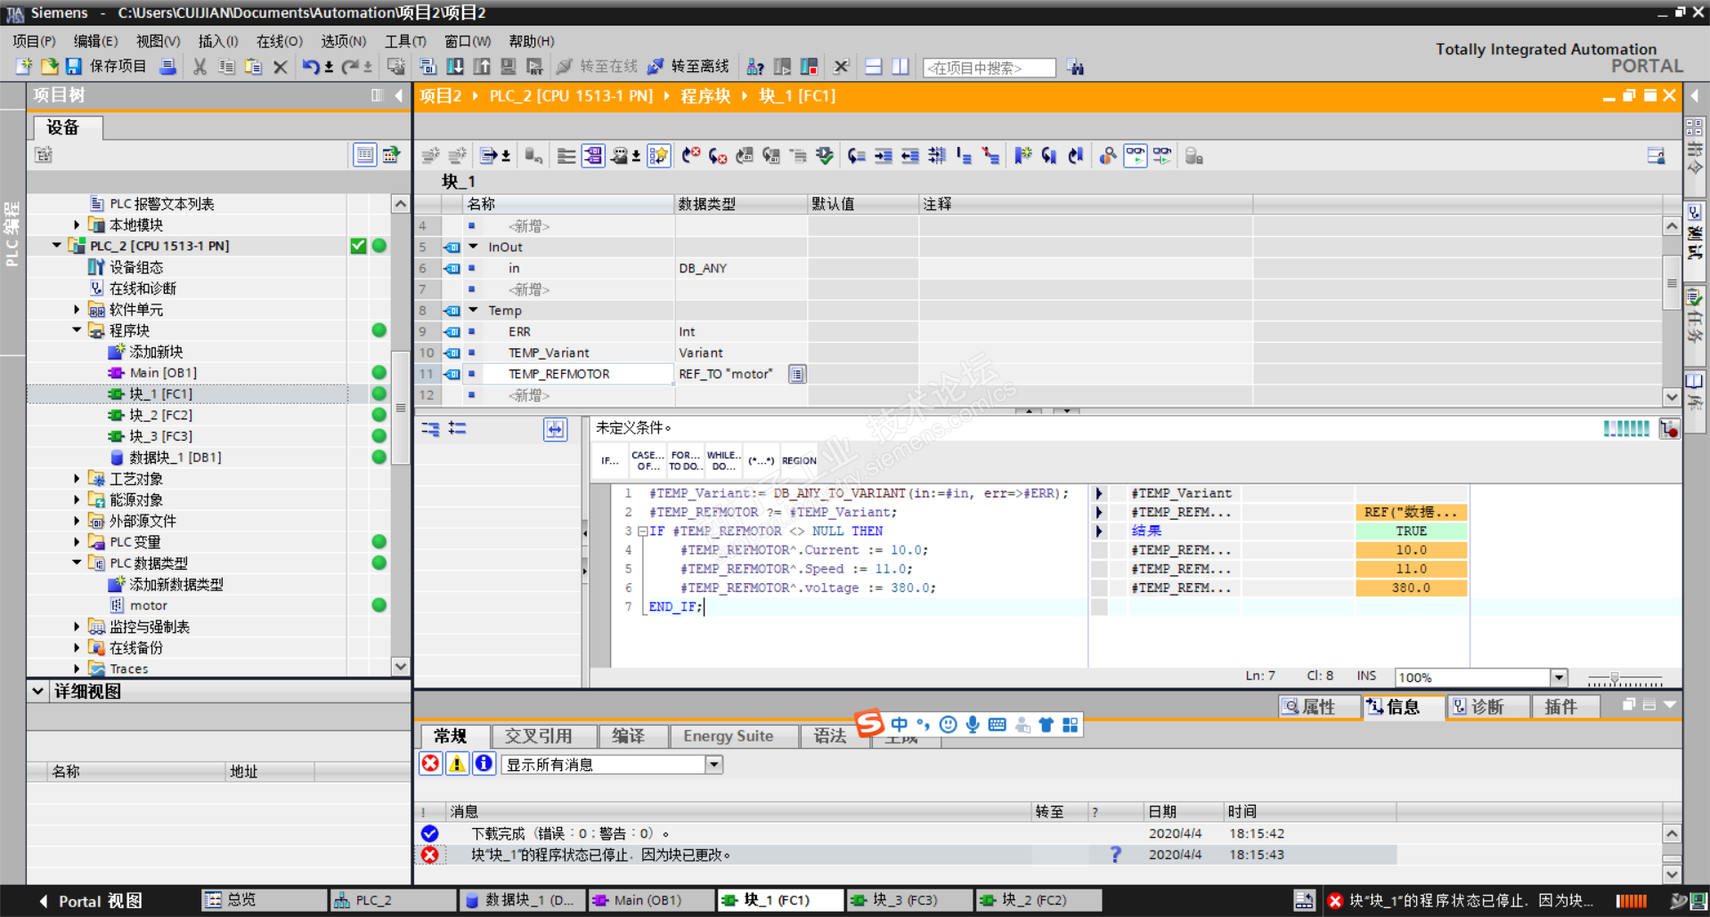Click the delete X icon in main toolbar

coord(280,67)
